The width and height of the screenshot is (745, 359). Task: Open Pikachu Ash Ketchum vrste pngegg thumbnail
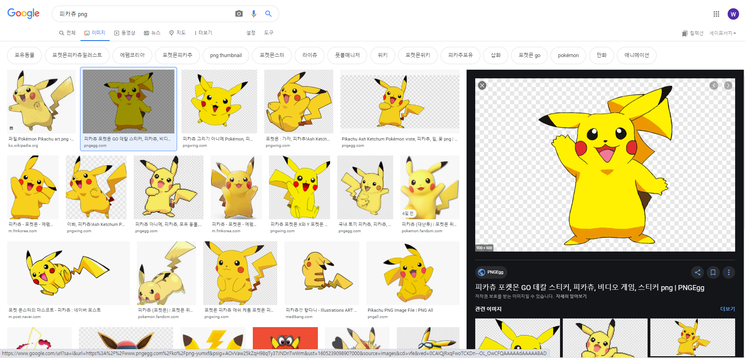(x=400, y=102)
